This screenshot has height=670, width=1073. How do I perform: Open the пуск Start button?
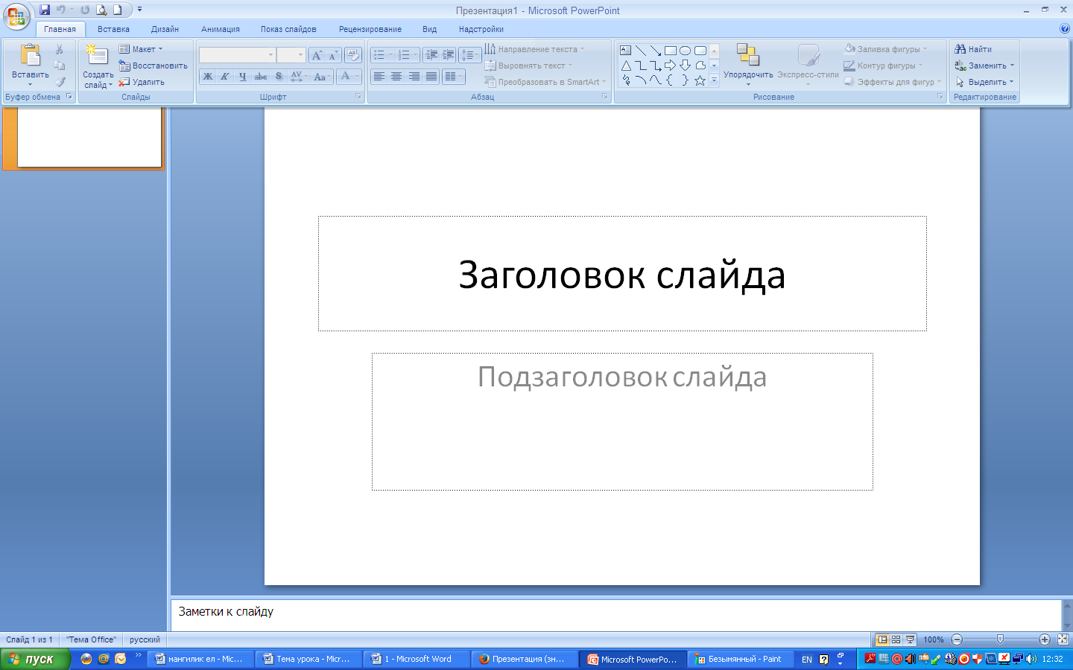pos(35,659)
